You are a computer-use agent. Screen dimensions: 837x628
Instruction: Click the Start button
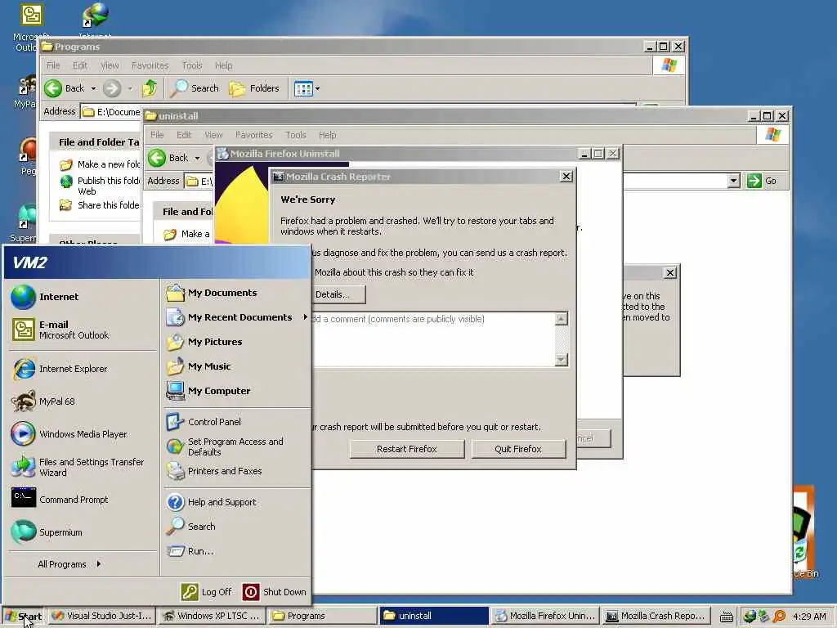point(24,617)
